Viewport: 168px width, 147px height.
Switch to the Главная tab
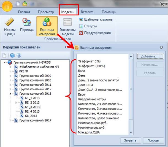[24, 12]
